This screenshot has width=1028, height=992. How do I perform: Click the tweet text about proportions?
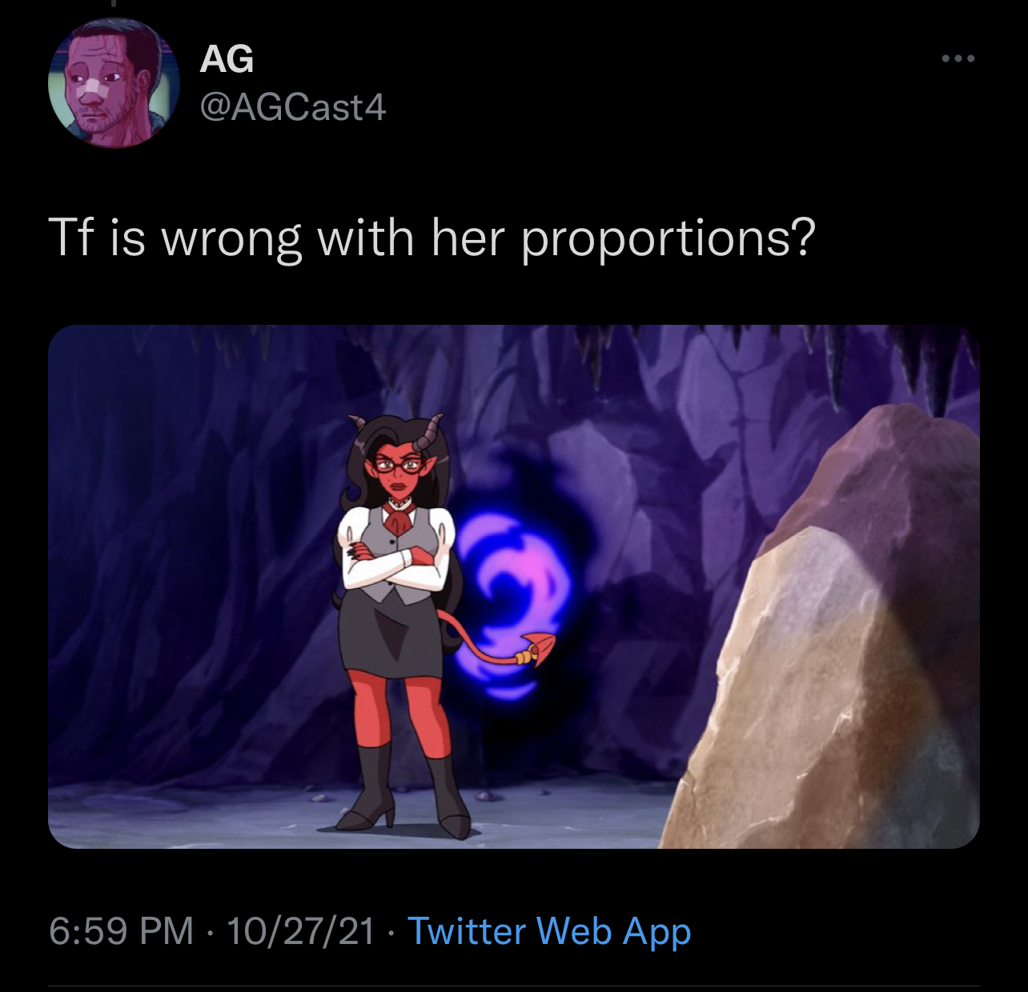[432, 238]
